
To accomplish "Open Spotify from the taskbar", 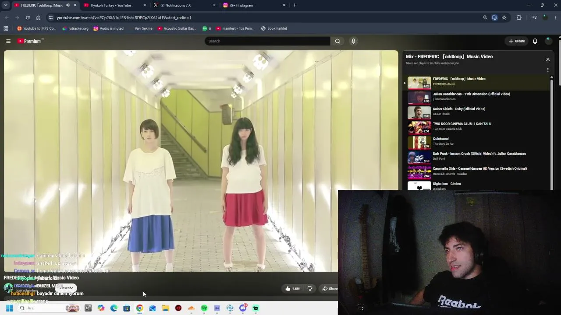I will (x=204, y=308).
